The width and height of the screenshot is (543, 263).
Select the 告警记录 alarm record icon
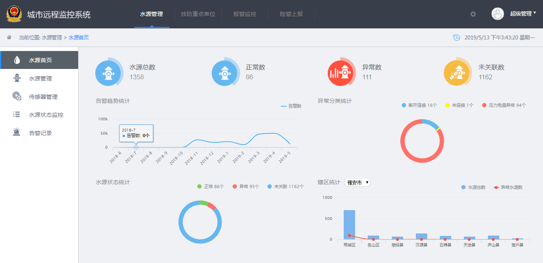pos(16,132)
